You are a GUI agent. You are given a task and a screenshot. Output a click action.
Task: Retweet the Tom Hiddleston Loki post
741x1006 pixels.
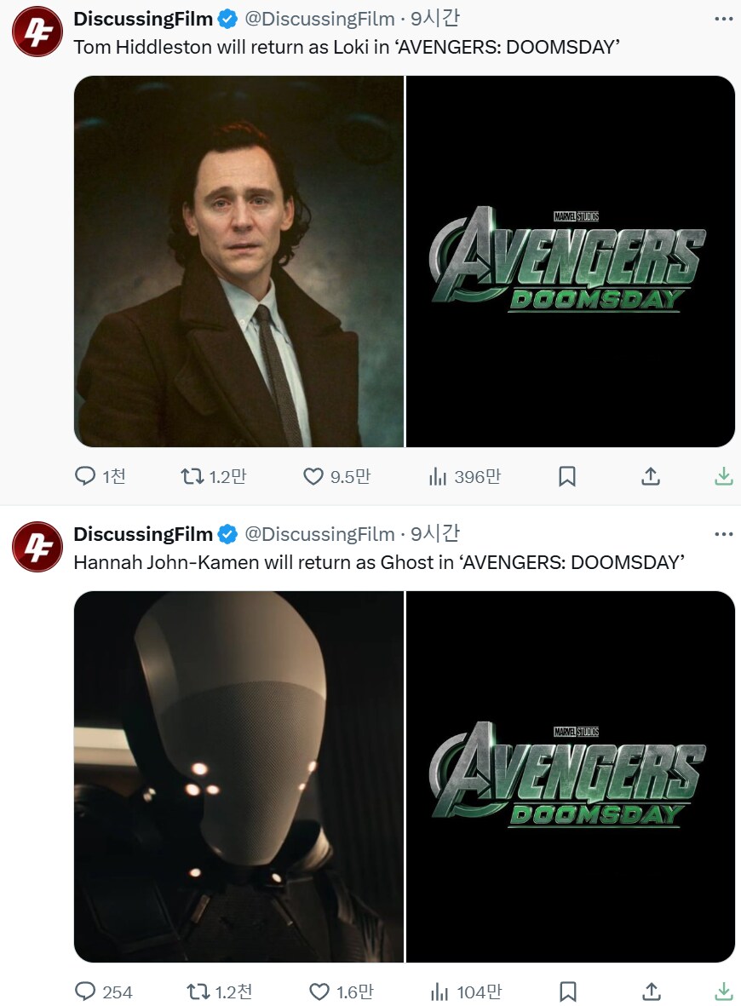coord(192,476)
